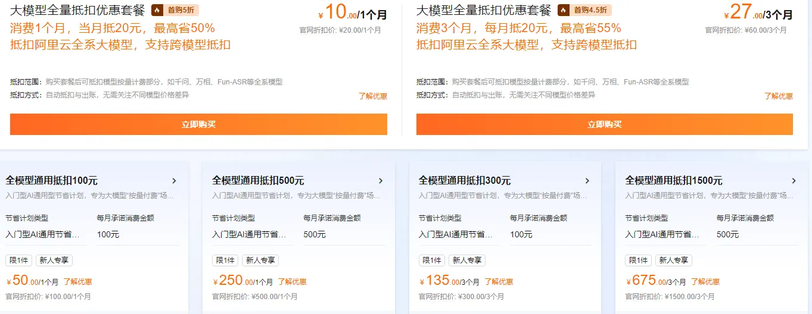Image resolution: width=812 pixels, height=314 pixels.
Task: Click 了解优惠 beside the ¥135.00 price
Action: 499,282
